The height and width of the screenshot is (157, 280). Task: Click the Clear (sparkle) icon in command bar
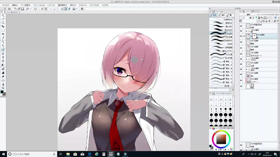point(35,9)
